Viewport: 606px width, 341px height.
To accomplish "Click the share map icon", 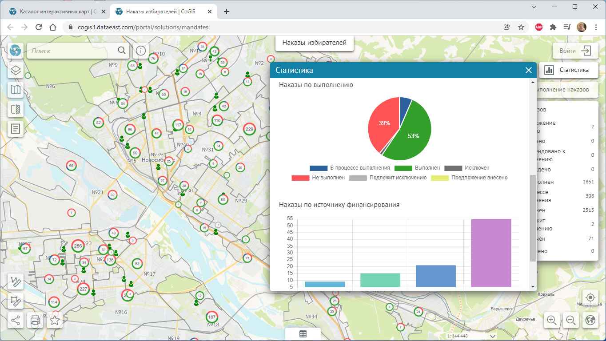I will point(16,321).
